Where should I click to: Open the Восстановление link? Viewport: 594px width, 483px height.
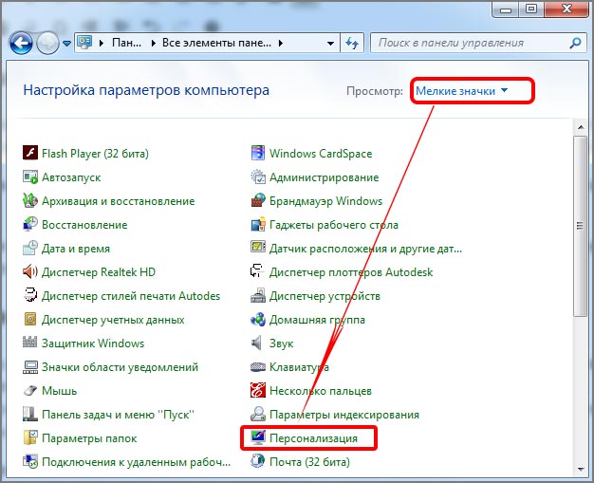click(84, 225)
